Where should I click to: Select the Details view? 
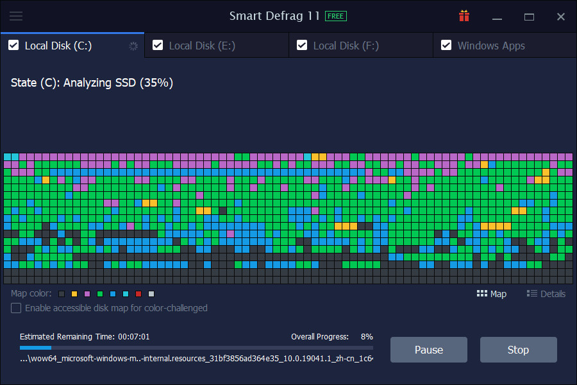[x=546, y=294]
